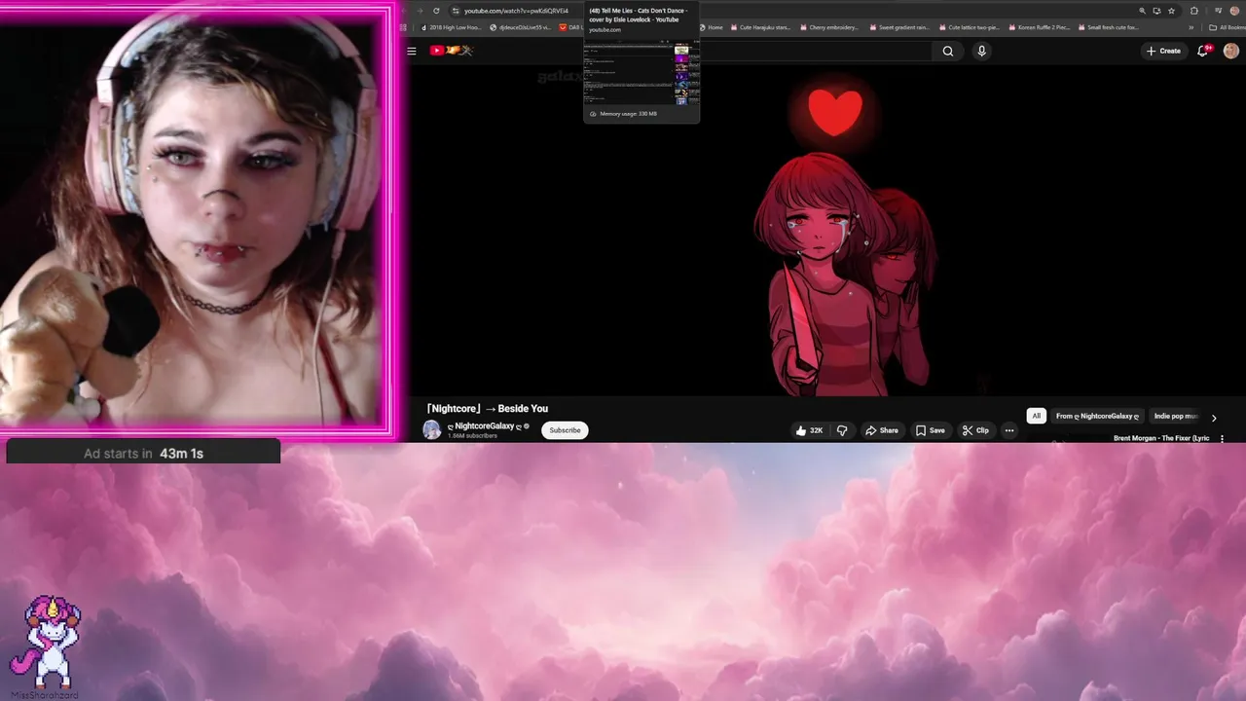Click the Nightcore → Beside You video title
This screenshot has height=701, width=1246.
coord(487,409)
